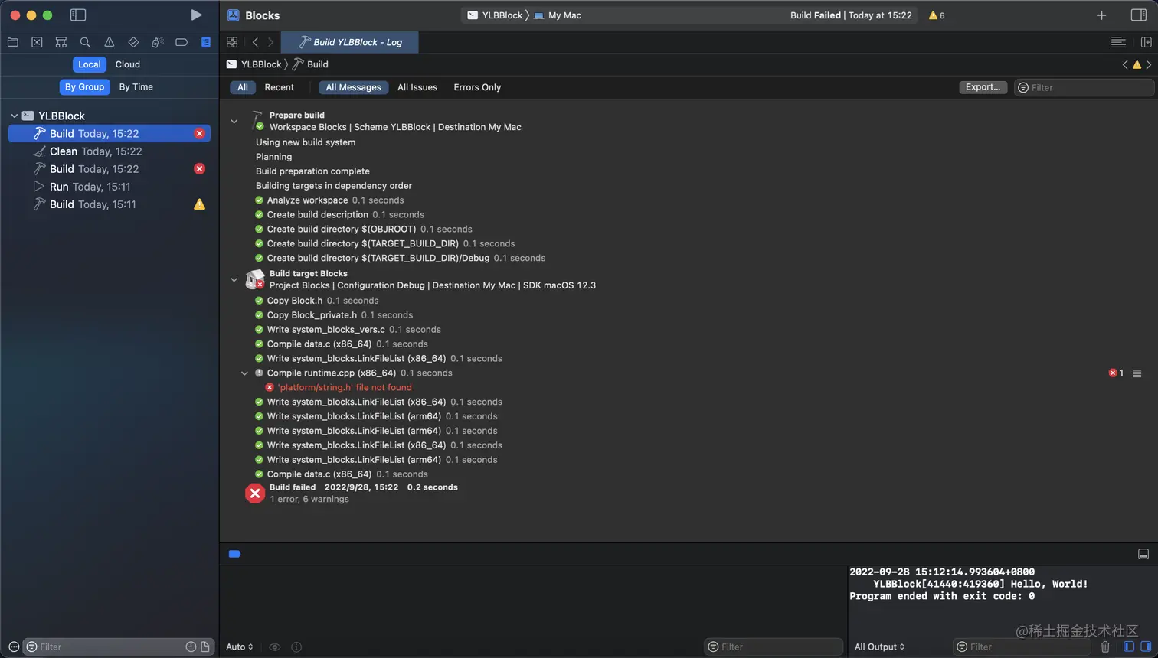Collapse the Prepare build section
This screenshot has height=658, width=1158.
pyautogui.click(x=234, y=121)
